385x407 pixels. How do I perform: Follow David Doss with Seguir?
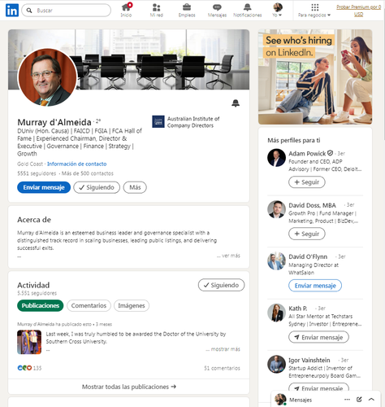[307, 234]
